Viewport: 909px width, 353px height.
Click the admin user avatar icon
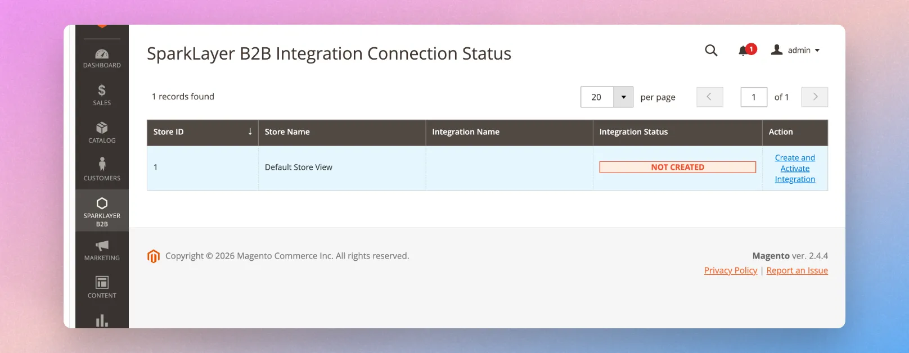click(777, 50)
